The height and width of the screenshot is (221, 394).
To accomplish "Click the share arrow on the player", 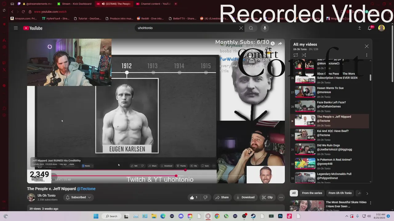I will point(280,44).
